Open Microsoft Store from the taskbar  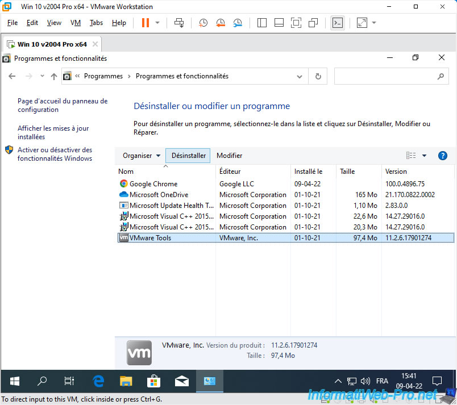tap(153, 381)
